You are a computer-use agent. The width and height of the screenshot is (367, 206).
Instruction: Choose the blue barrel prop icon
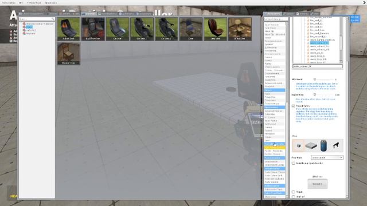[x=323, y=145]
